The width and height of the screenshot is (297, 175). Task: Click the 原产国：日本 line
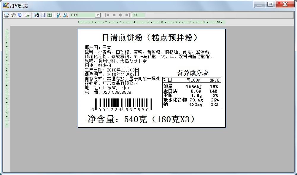coord(98,47)
